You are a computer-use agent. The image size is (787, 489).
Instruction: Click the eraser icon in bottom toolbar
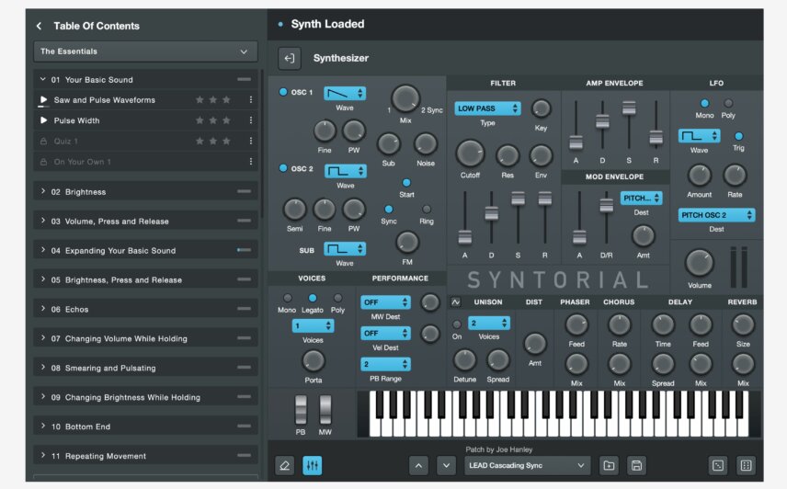(x=285, y=465)
